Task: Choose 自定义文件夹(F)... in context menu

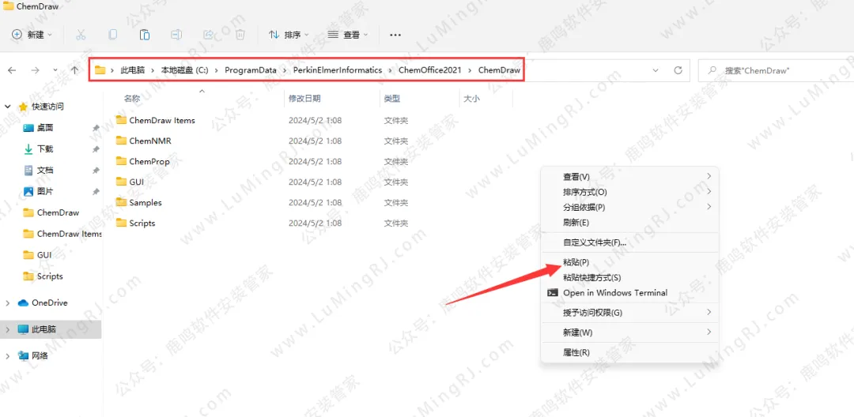Action: point(629,242)
